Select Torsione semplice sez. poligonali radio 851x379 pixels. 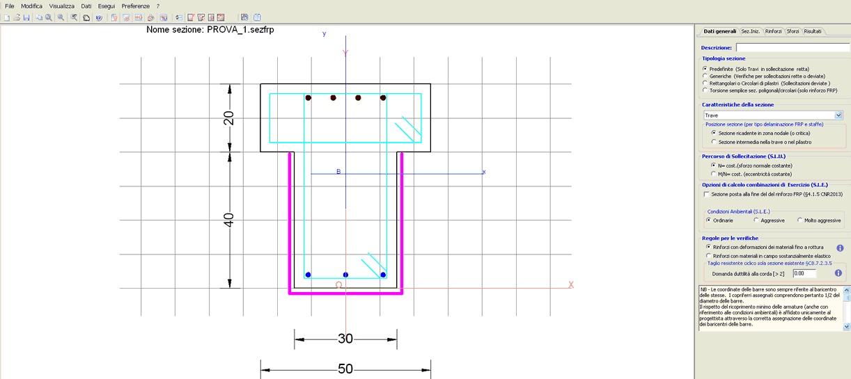click(705, 90)
